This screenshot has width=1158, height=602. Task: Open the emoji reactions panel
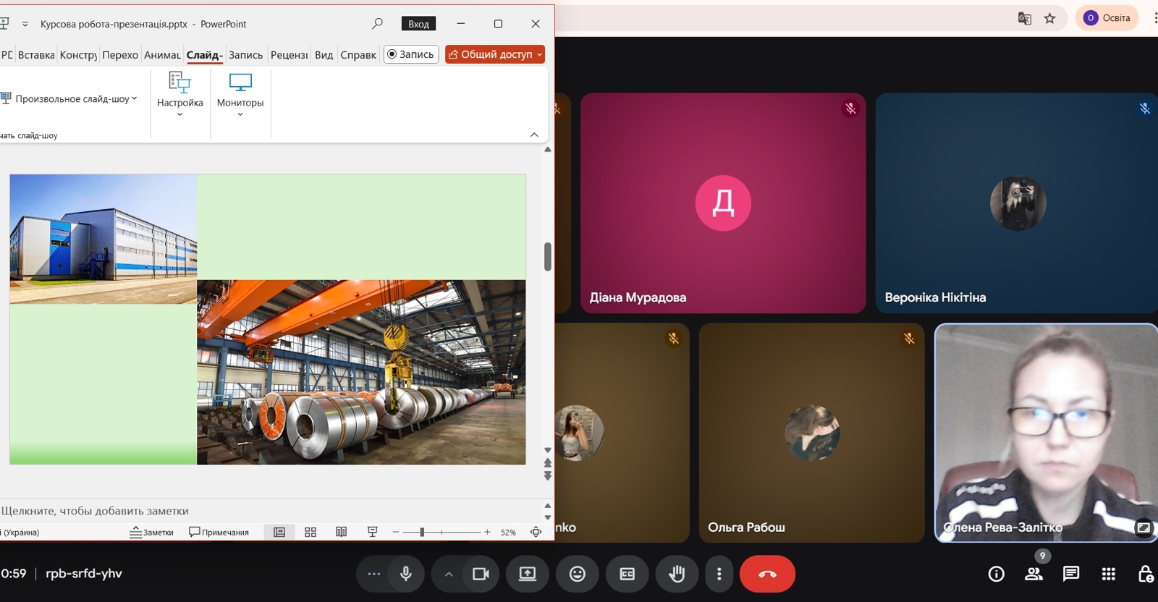[577, 574]
